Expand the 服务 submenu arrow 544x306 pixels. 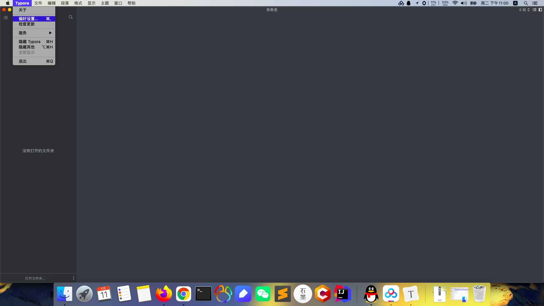(50, 33)
